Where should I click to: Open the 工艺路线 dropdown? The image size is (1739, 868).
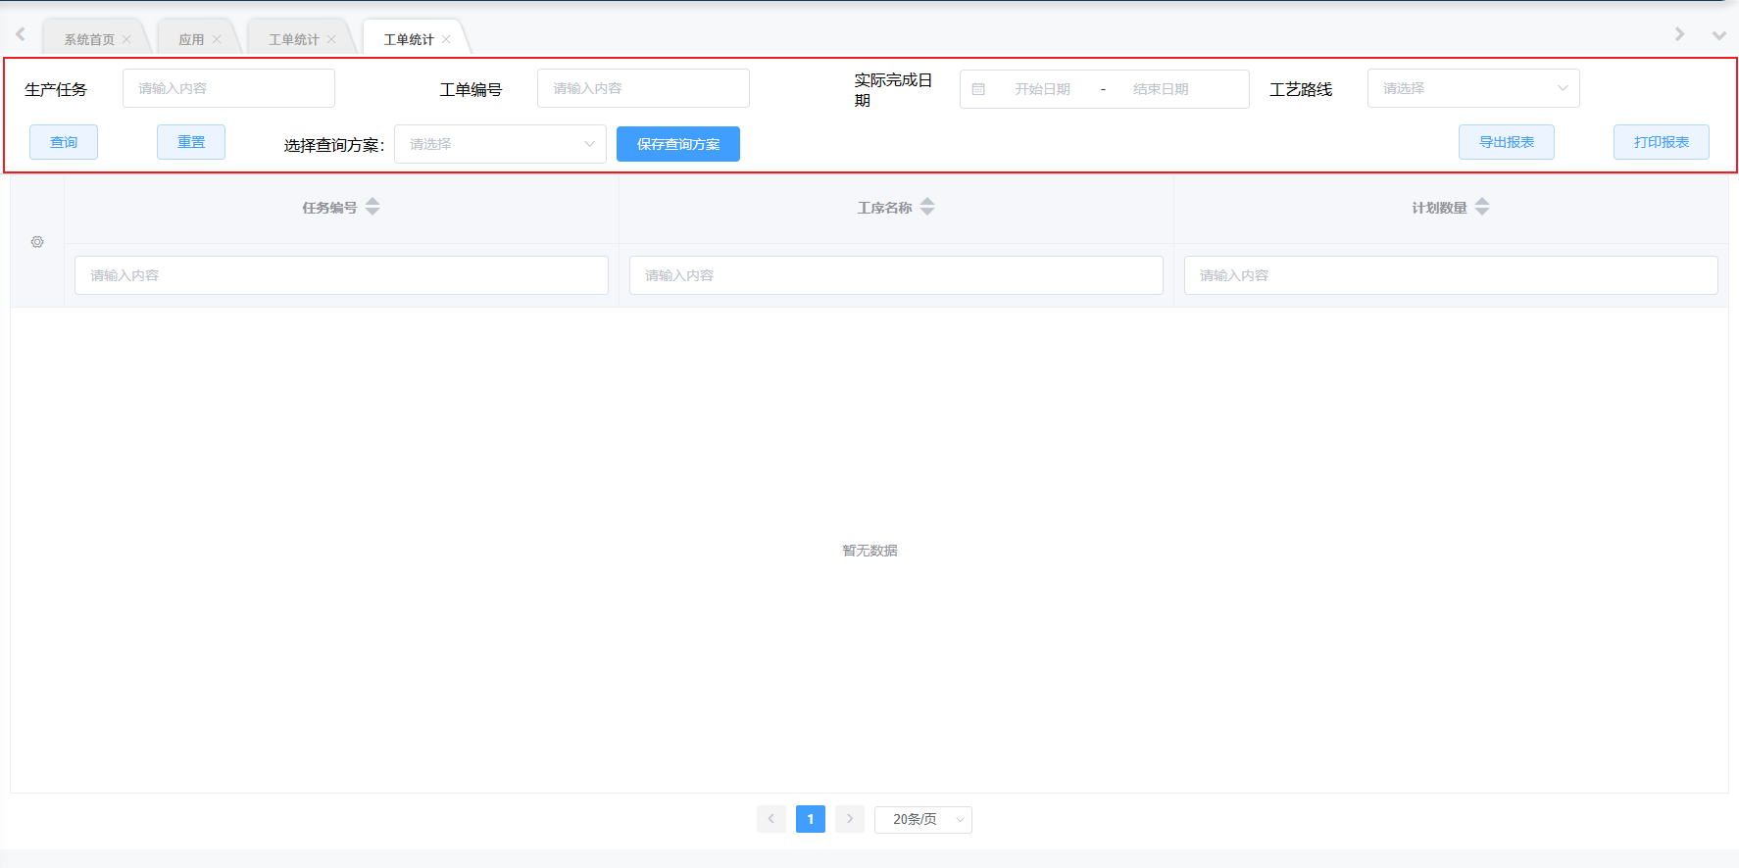[x=1472, y=88]
